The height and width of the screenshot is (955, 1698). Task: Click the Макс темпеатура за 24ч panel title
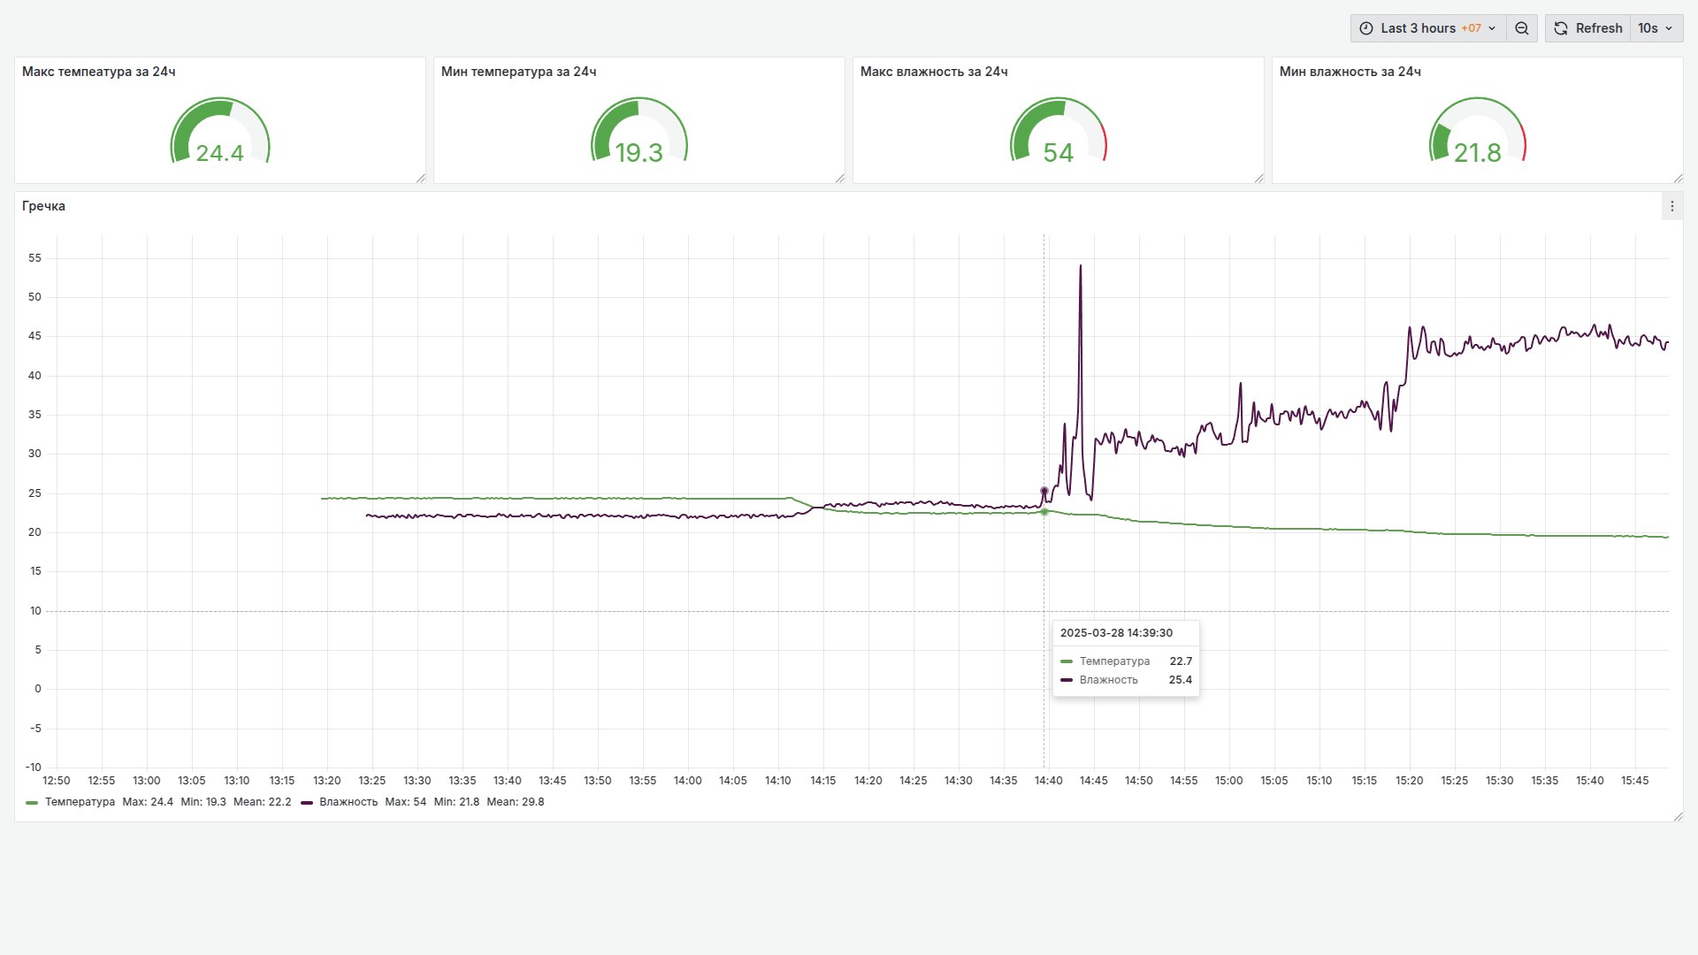tap(98, 72)
